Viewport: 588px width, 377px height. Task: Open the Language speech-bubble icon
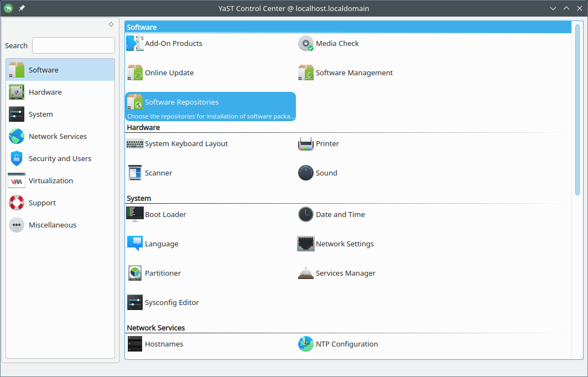point(134,244)
